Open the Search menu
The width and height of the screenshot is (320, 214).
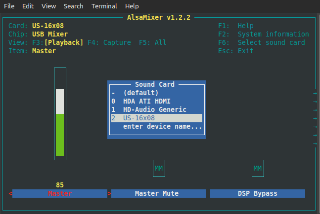coord(74,6)
